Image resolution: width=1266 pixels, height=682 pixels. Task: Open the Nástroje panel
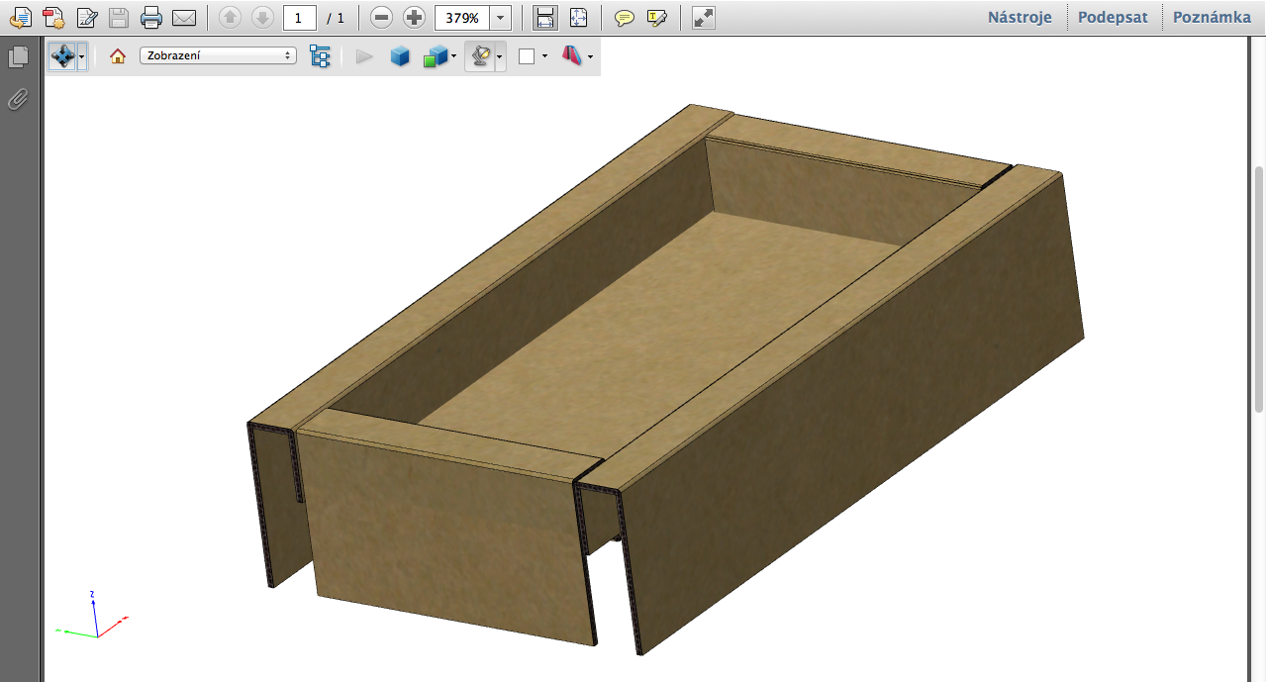1020,17
